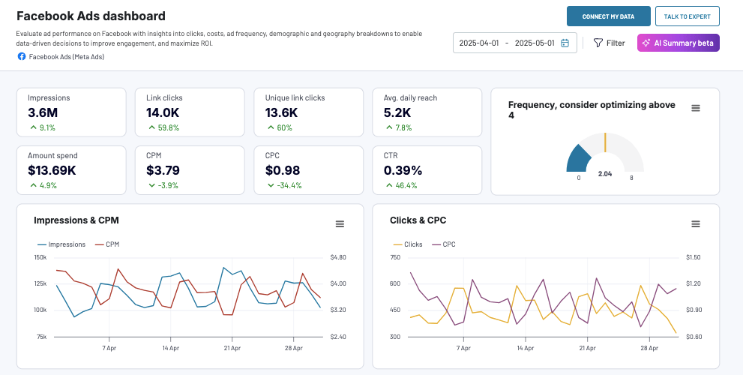Click the Frequency, consider optimizing above 4 heading
This screenshot has width=743, height=375.
pos(592,110)
